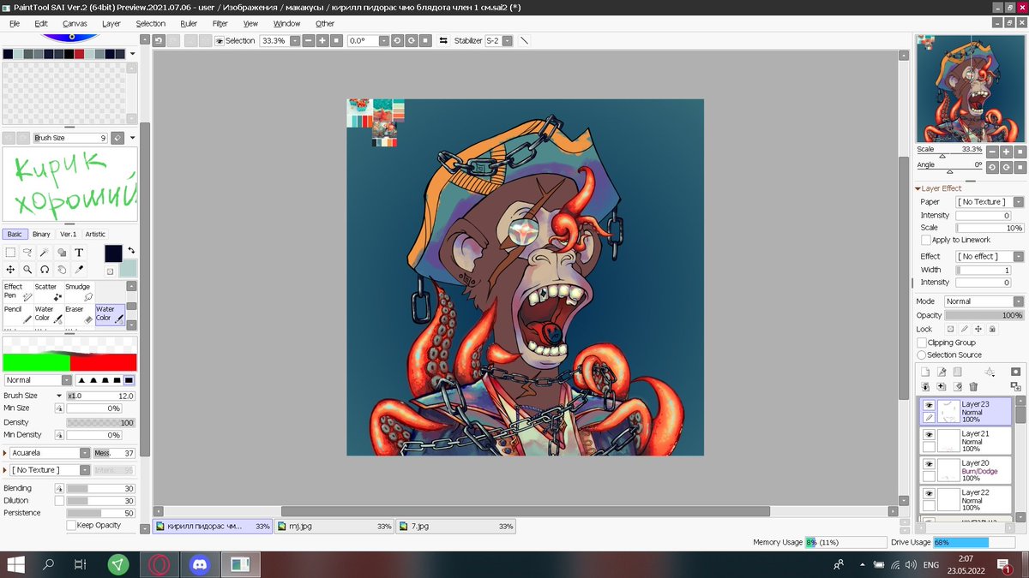Screen dimensions: 1029x578
Task: Toggle Selection display in the toolbar
Action: 235,40
